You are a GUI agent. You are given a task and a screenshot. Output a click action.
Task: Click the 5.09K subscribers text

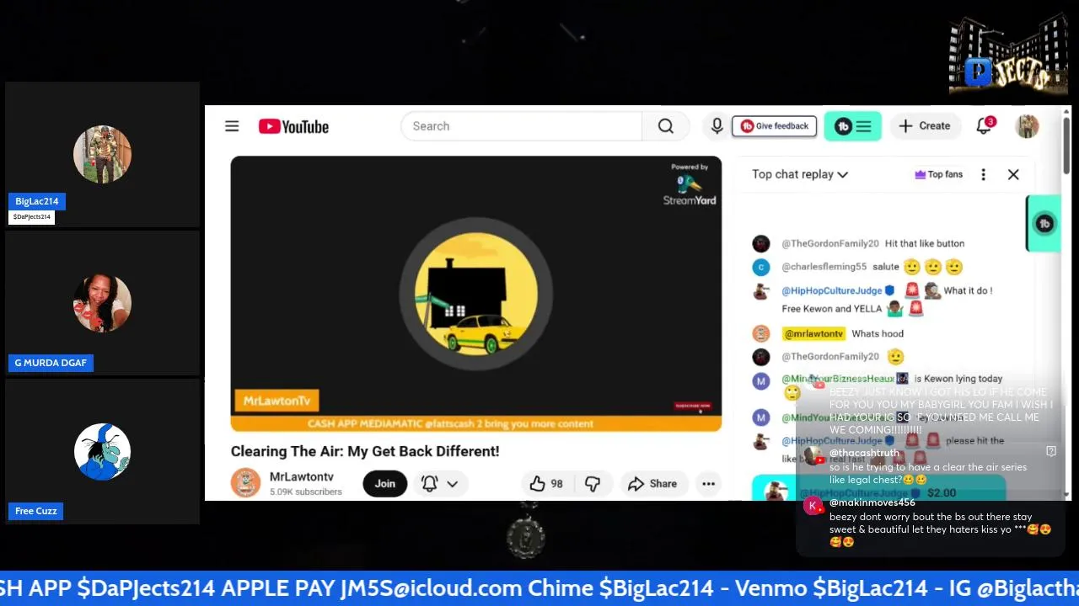pos(306,492)
